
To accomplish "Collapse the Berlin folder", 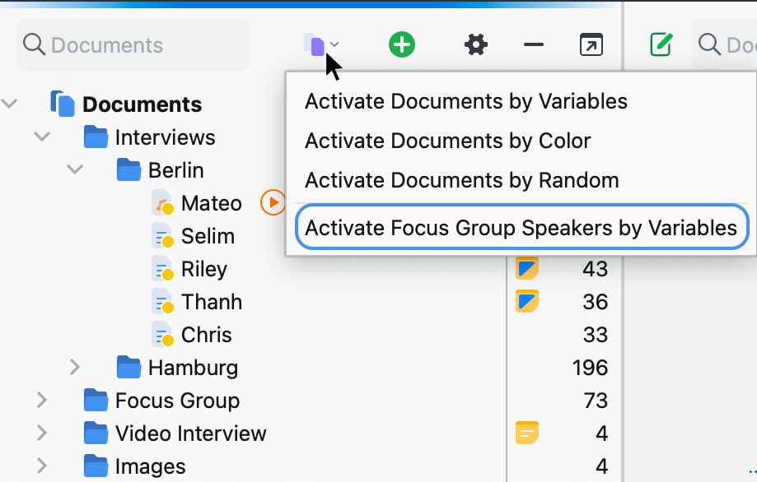I will click(75, 169).
